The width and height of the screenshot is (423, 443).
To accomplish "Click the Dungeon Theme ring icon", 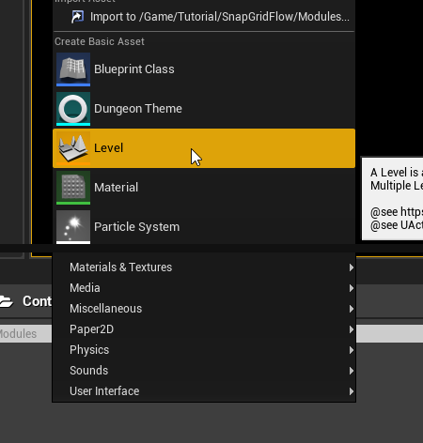I will tap(73, 109).
